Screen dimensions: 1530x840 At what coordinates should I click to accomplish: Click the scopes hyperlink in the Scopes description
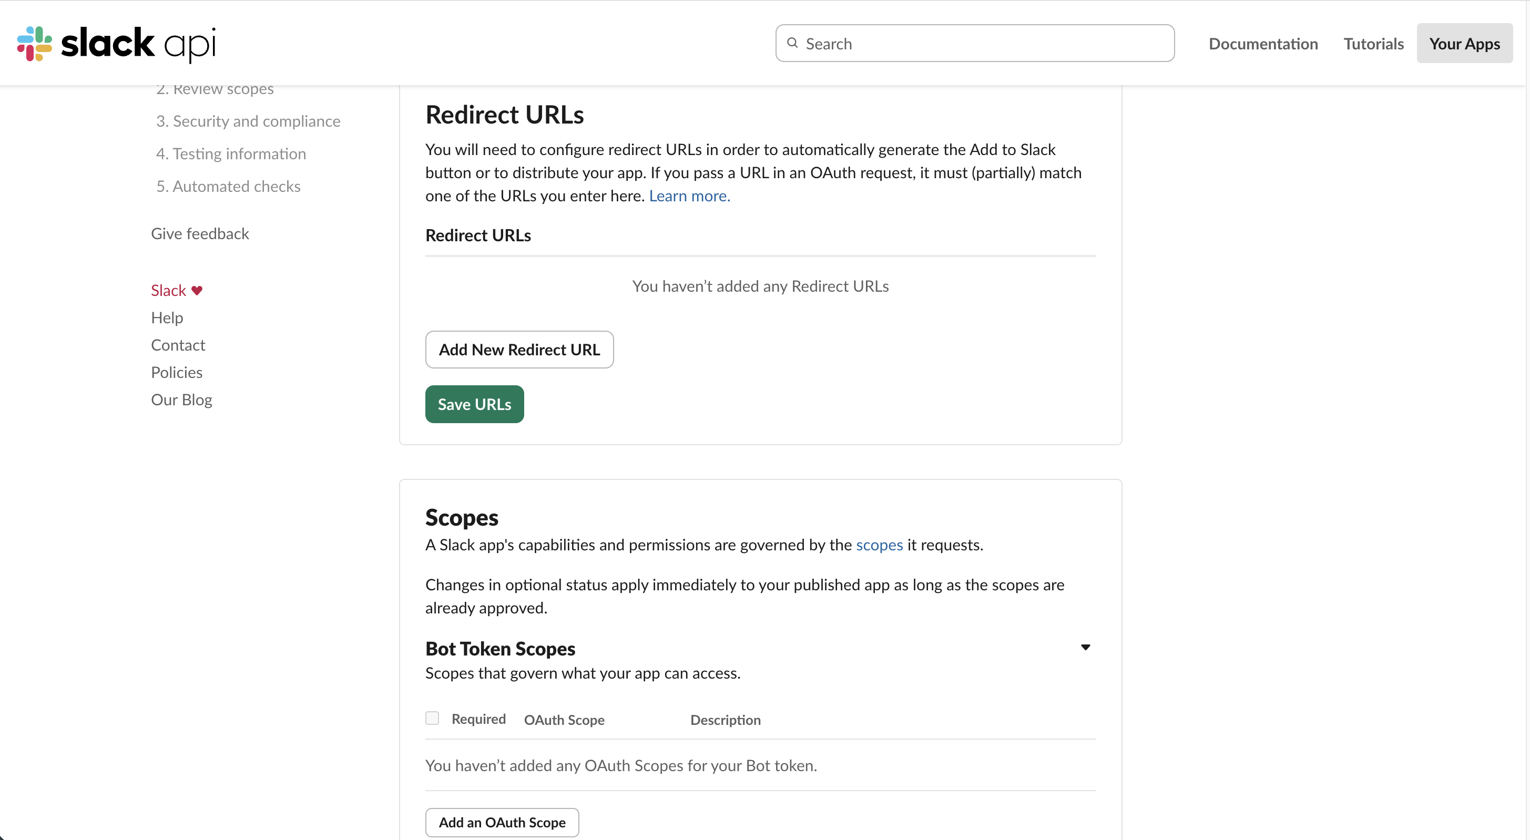click(x=880, y=545)
